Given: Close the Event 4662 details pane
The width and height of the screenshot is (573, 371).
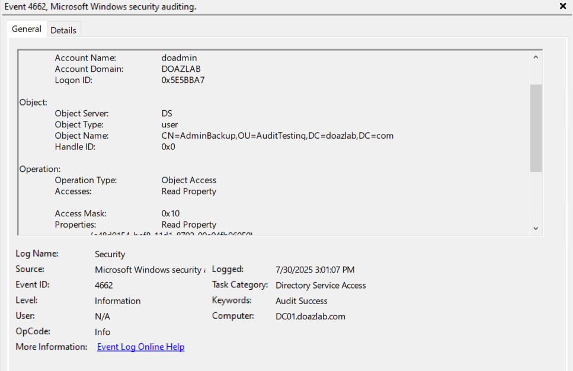Looking at the screenshot, I should 562,6.
